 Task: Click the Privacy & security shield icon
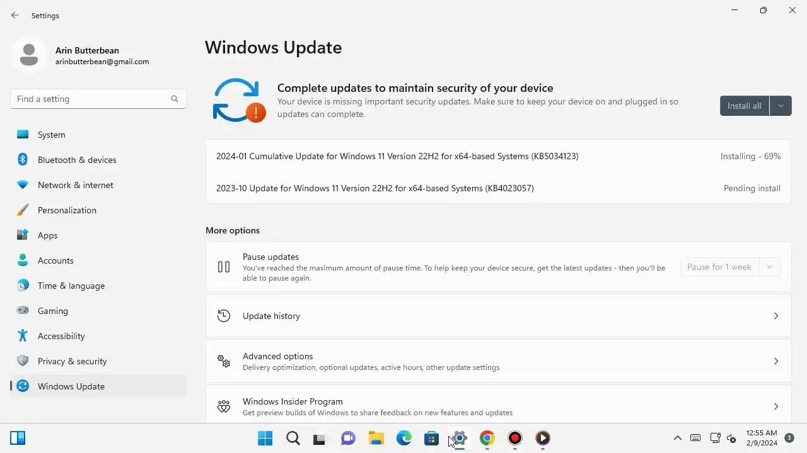pos(23,361)
